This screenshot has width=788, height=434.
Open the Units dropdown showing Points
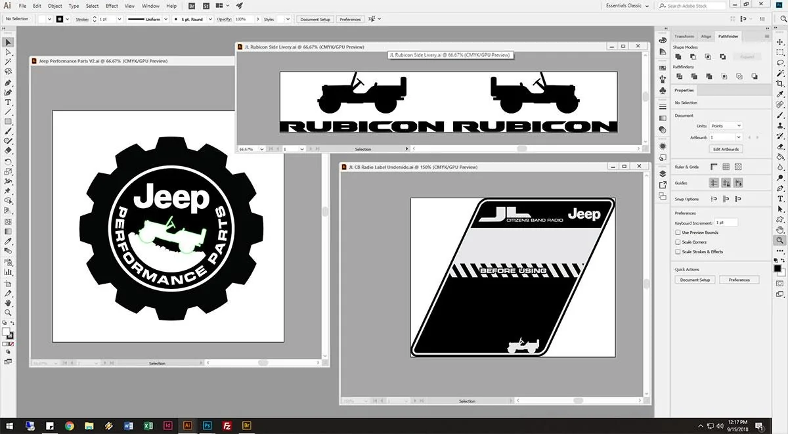click(x=726, y=125)
